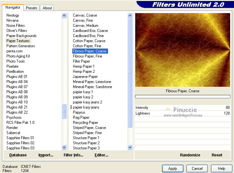Choose Mineral Paper, Sandstone filter
The height and width of the screenshot is (173, 234).
coord(92,87)
